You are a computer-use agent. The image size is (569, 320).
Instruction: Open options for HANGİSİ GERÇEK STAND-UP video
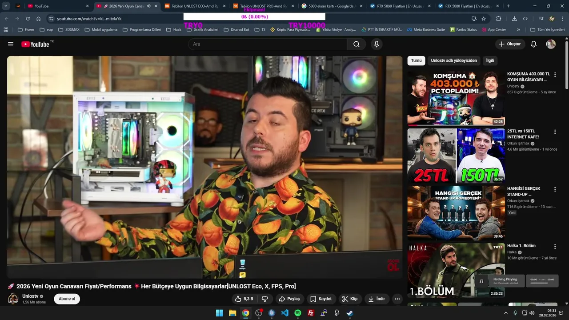[x=555, y=189]
